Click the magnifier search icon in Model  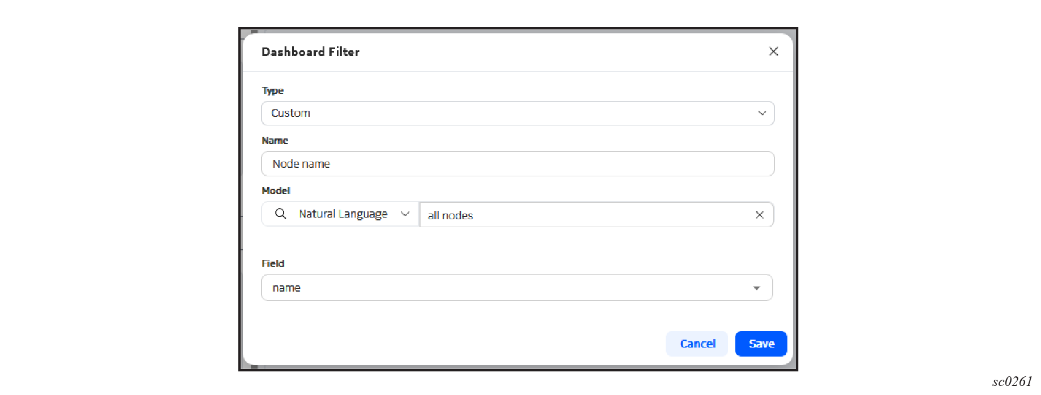pos(280,214)
